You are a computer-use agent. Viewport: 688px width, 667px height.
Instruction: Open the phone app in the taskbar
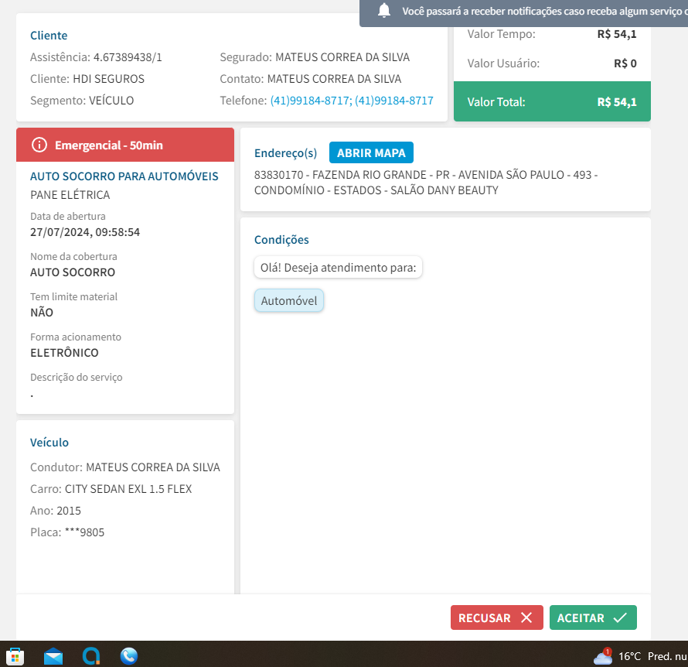click(129, 656)
